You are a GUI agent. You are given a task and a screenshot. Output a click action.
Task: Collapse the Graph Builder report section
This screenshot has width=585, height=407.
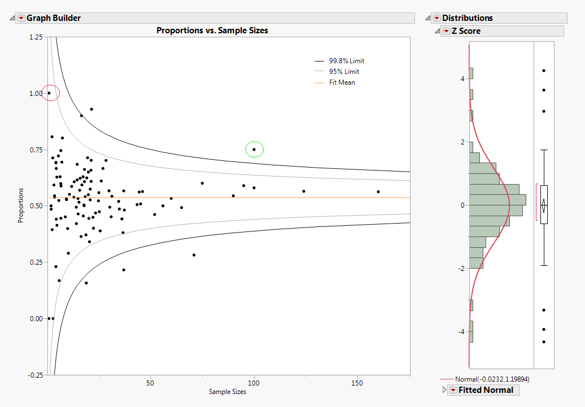tap(12, 17)
